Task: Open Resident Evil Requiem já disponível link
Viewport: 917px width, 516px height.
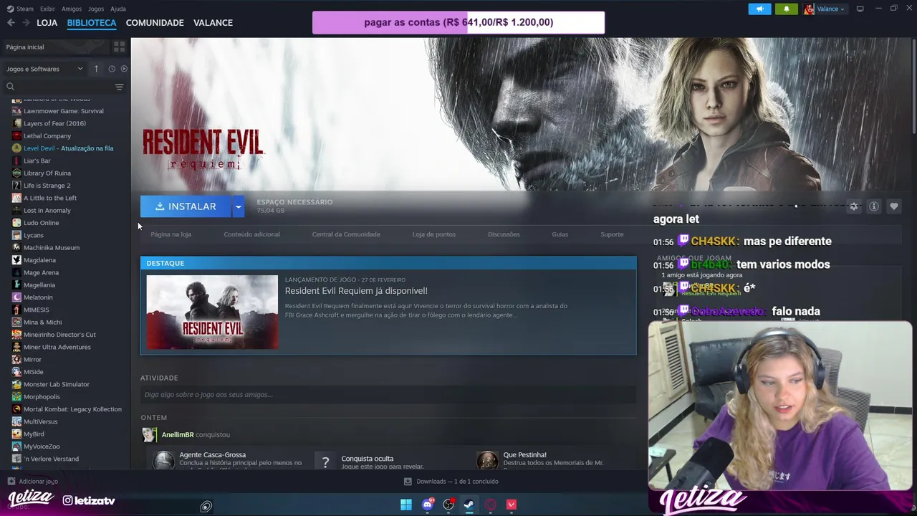Action: pyautogui.click(x=356, y=290)
